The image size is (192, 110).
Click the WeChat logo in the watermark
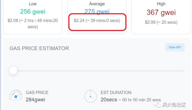pyautogui.click(x=157, y=105)
